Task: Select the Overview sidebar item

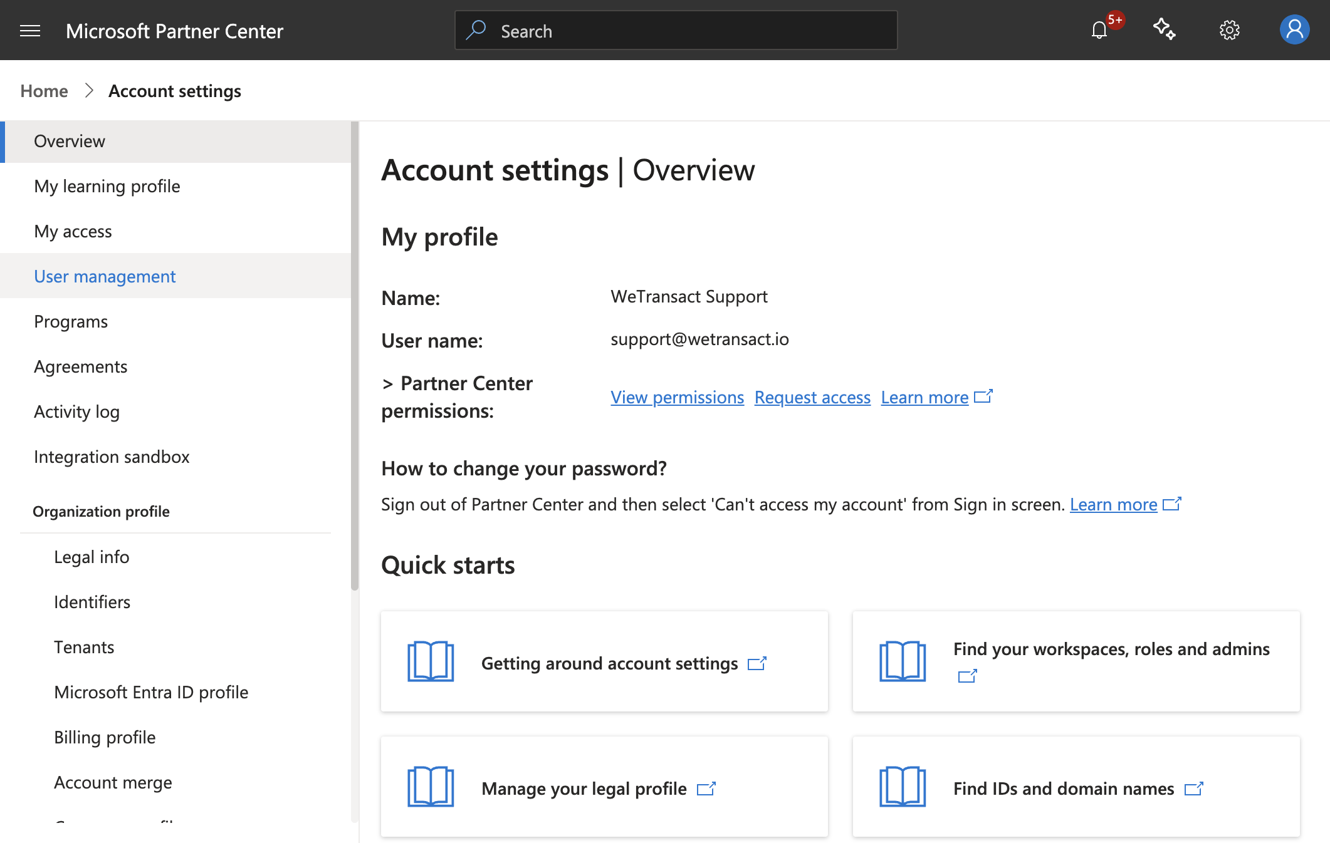Action: click(x=175, y=141)
